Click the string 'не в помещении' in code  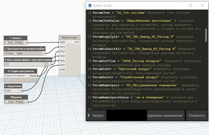coord(150,97)
